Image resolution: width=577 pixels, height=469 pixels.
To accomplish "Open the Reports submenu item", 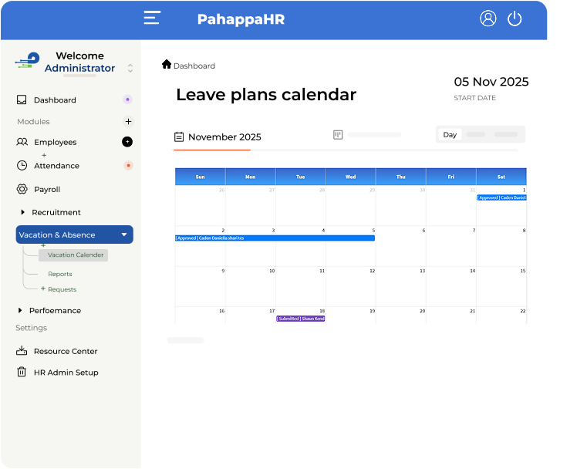I will point(59,274).
